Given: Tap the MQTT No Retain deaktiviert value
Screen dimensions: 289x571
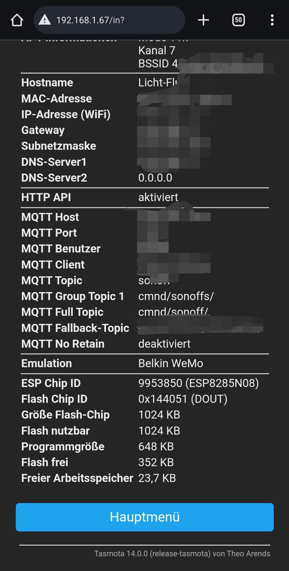Looking at the screenshot, I should [164, 344].
